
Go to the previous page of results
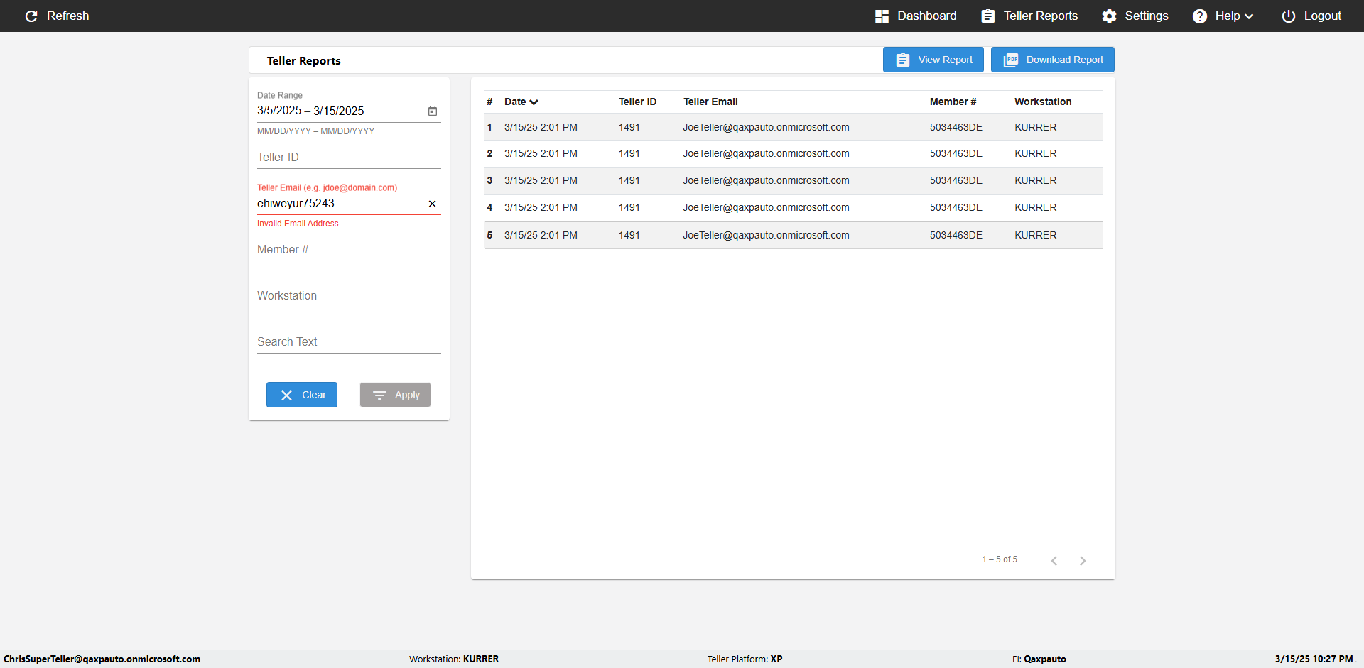[x=1054, y=561]
